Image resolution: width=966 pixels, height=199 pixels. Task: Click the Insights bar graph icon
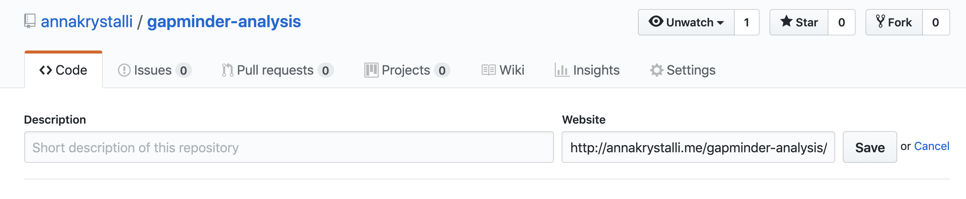(x=562, y=70)
